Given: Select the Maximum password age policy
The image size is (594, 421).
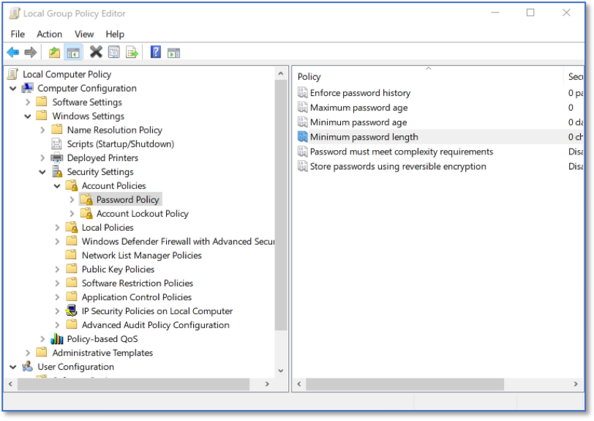Looking at the screenshot, I should click(x=358, y=108).
